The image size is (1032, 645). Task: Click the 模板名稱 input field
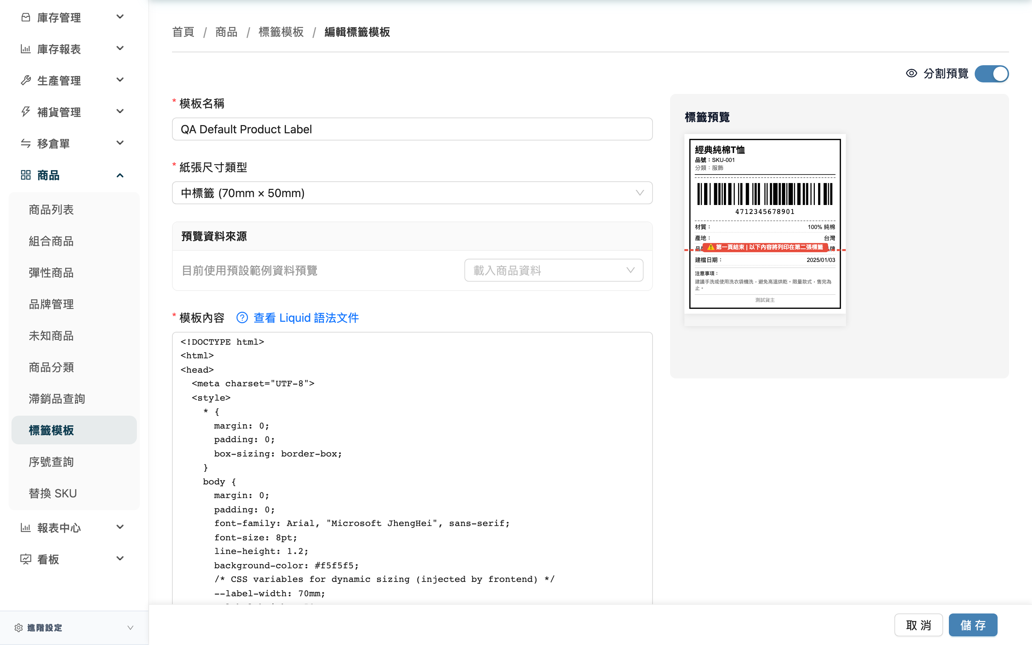click(412, 129)
